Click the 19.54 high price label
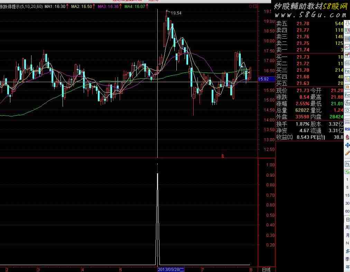The height and width of the screenshot is (272, 350). (176, 13)
